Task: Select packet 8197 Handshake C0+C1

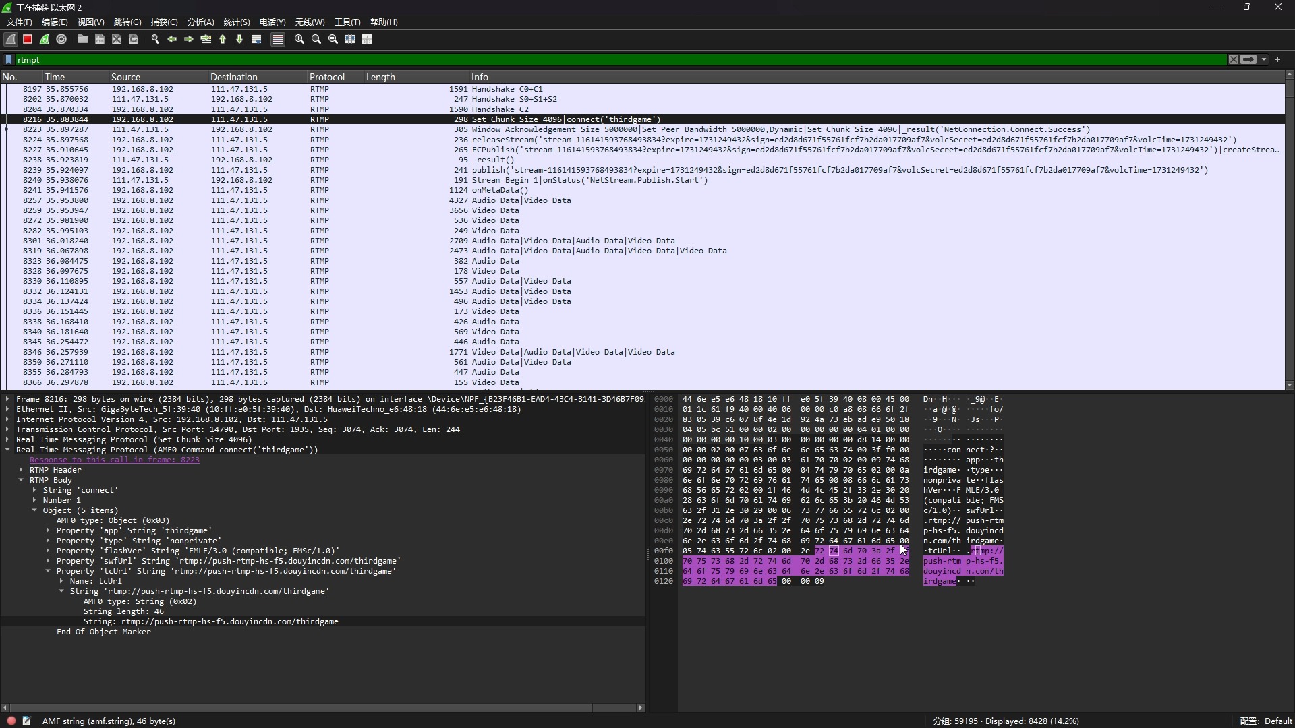Action: [x=642, y=89]
